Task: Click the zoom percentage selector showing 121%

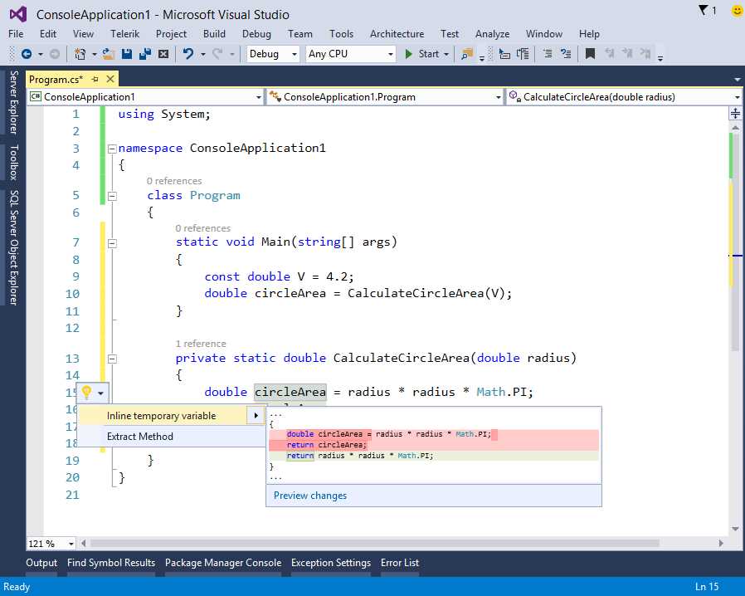Action: coord(46,544)
